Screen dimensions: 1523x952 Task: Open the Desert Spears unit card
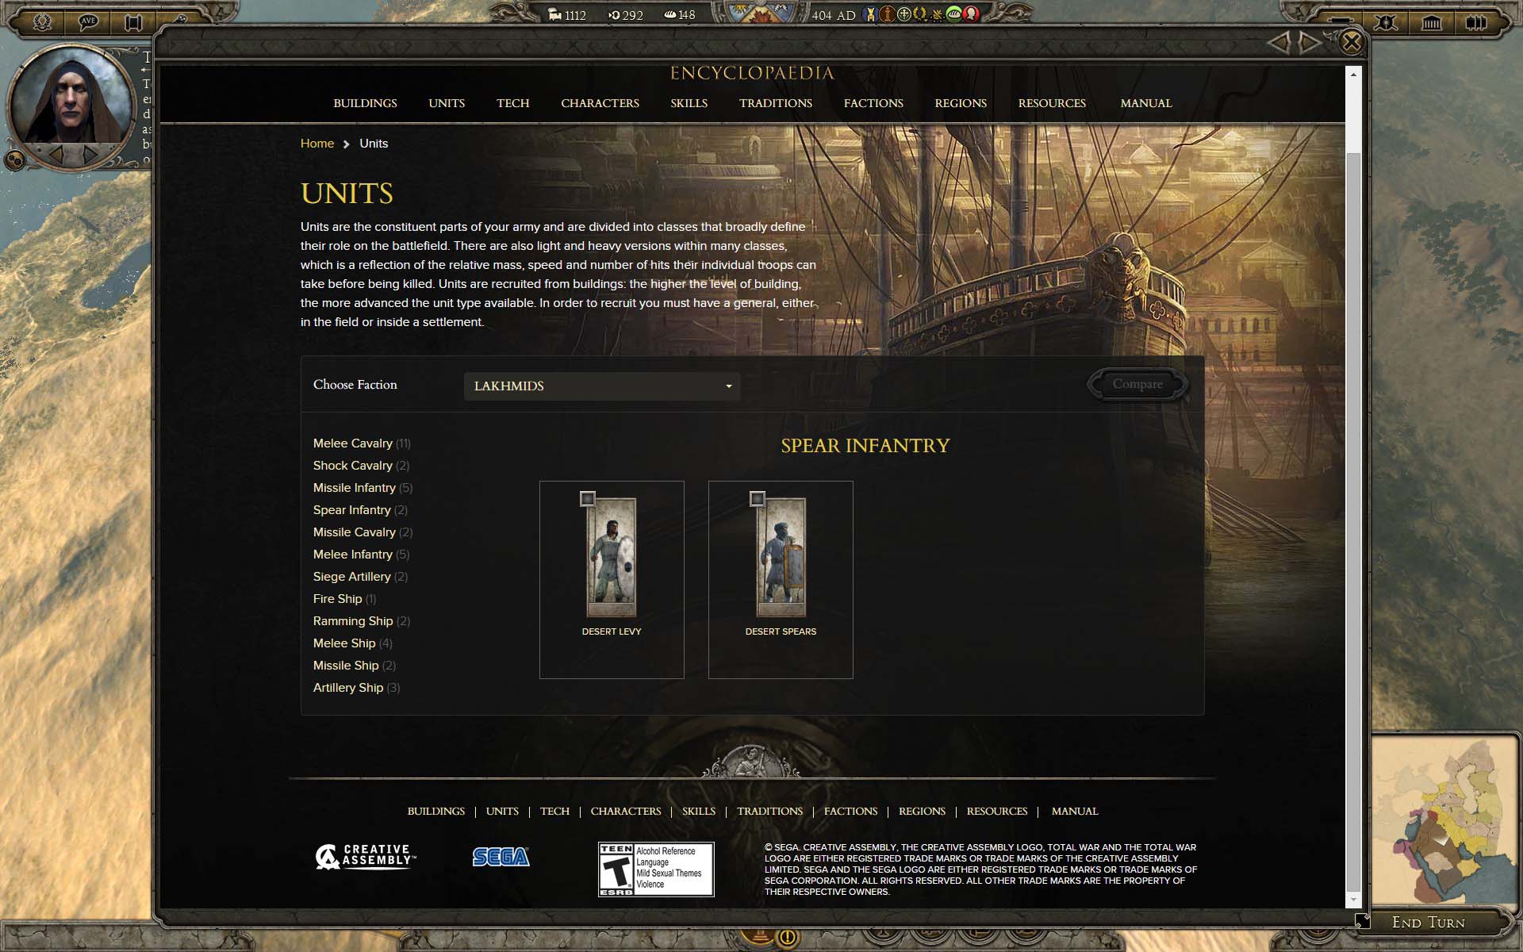point(781,580)
